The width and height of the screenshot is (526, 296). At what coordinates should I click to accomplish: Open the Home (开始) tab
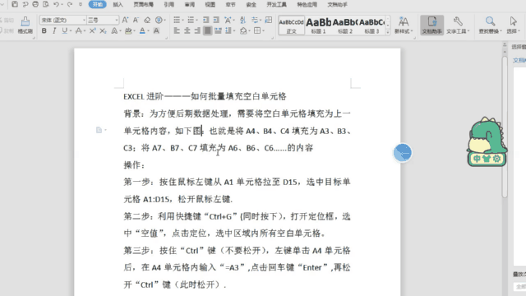coord(98,4)
